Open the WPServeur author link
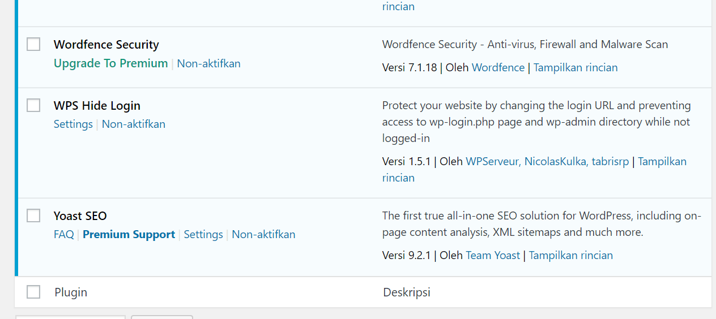716x319 pixels. (493, 161)
